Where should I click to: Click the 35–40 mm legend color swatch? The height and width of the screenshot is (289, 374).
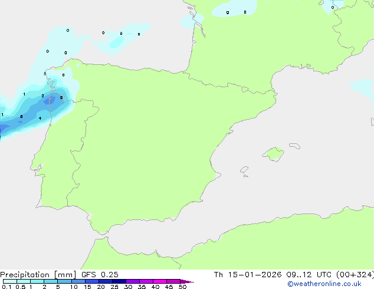click(x=146, y=281)
